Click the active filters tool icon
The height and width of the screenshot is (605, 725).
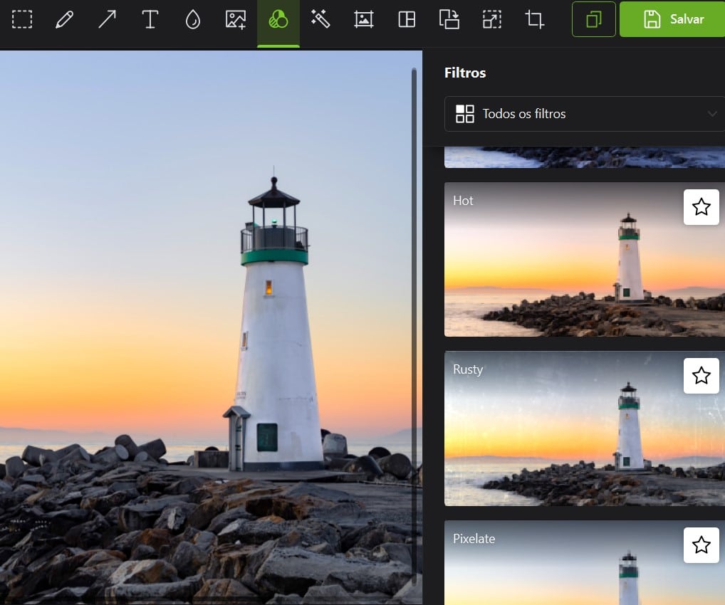coord(278,19)
